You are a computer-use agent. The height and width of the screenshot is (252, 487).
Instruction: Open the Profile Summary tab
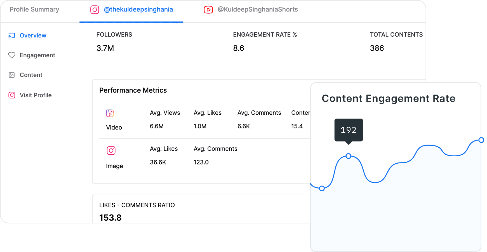[34, 9]
